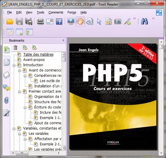This screenshot has width=166, height=158.
Task: Open the Signatures pen sidebar icon
Action: (x=6, y=113)
